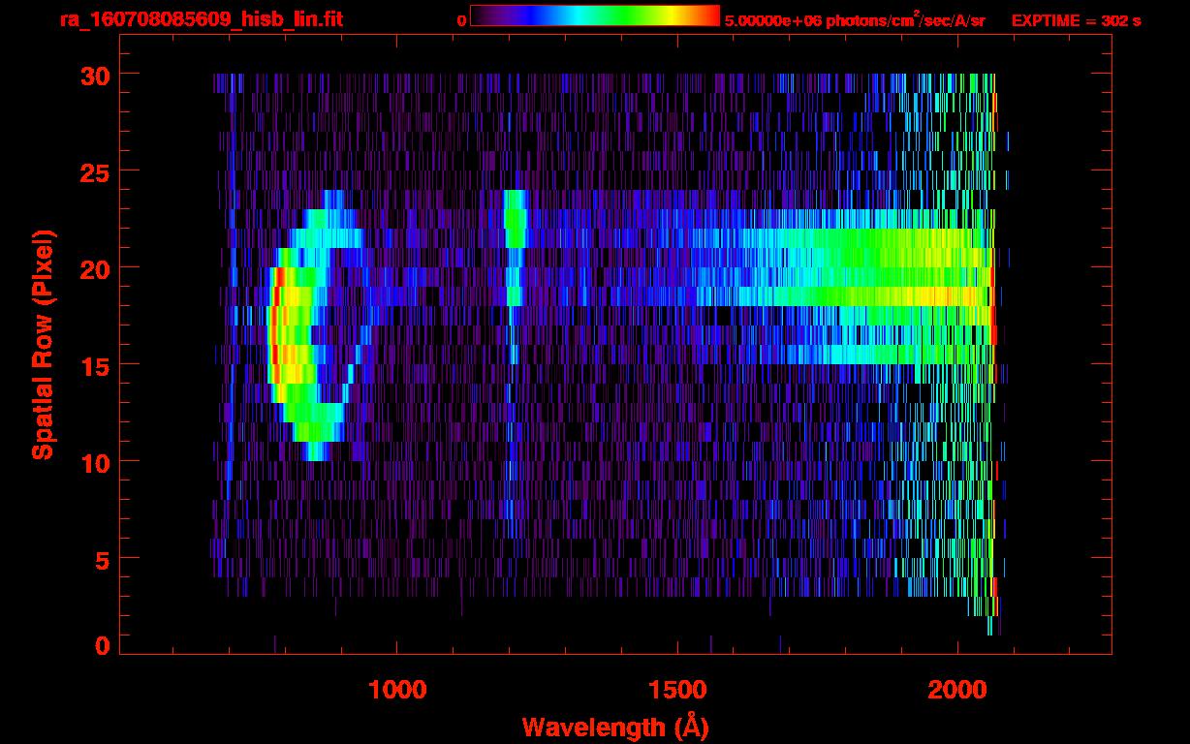Click the colorbar minimum label 0

461,20
